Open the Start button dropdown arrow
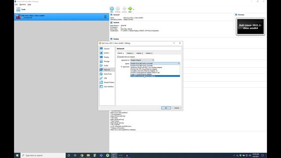The height and width of the screenshot is (158, 281). click(x=133, y=9)
